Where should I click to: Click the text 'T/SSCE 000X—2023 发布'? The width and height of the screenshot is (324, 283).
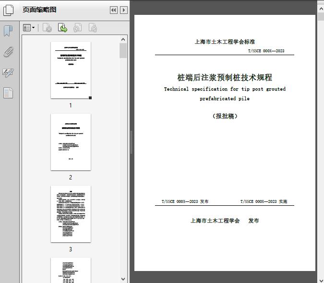click(x=185, y=201)
